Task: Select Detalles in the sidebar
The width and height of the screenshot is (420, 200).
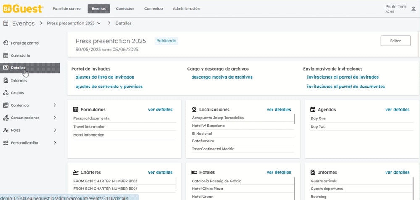Action: point(30,68)
